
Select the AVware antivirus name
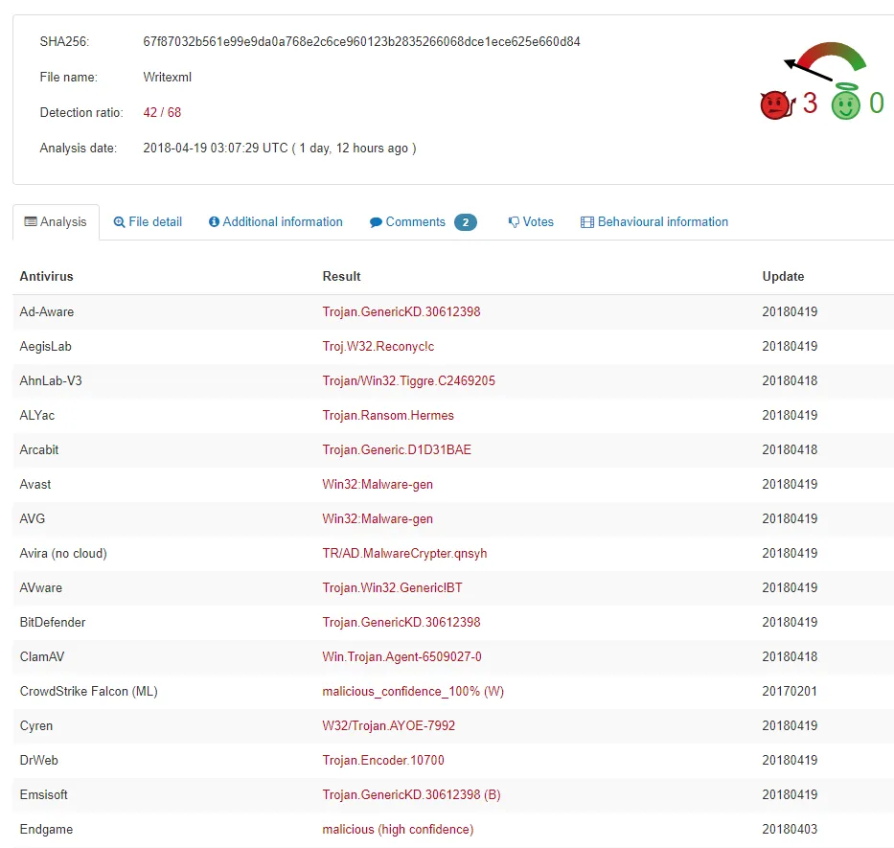(x=41, y=588)
